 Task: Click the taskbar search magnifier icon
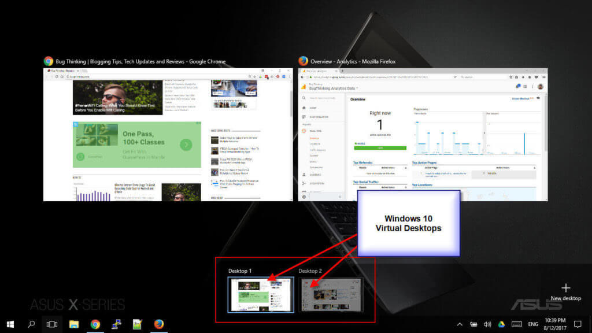coord(31,324)
